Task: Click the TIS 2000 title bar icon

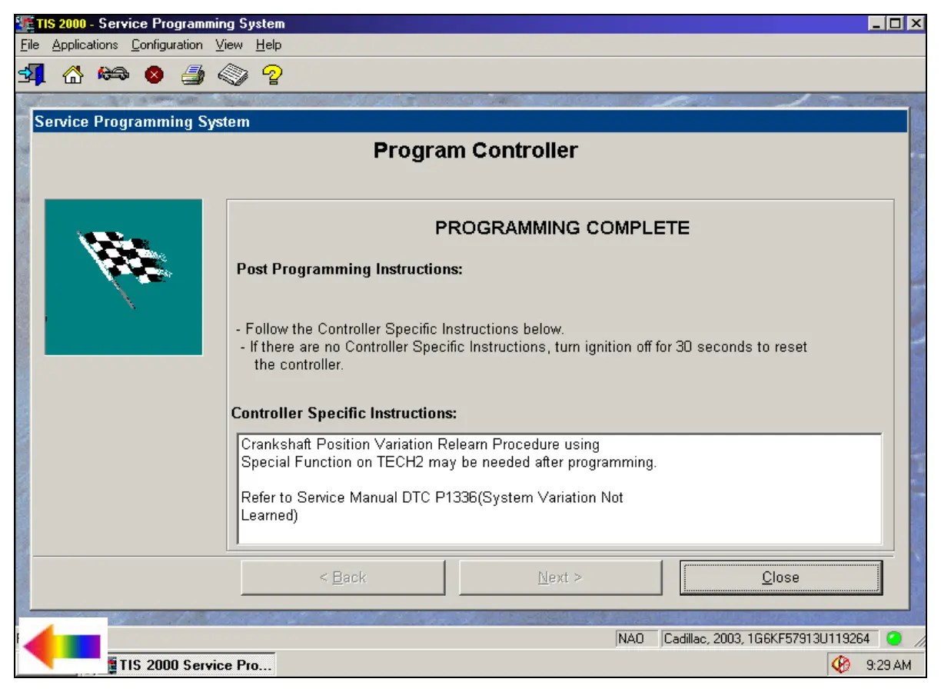Action: tap(25, 24)
